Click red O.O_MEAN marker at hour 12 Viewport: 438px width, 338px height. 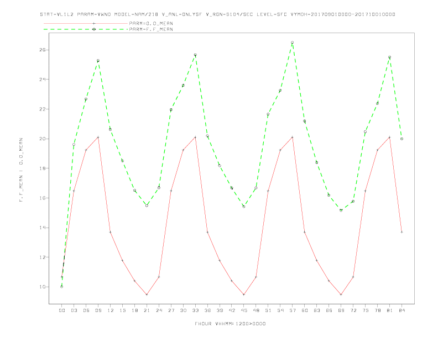click(x=111, y=232)
